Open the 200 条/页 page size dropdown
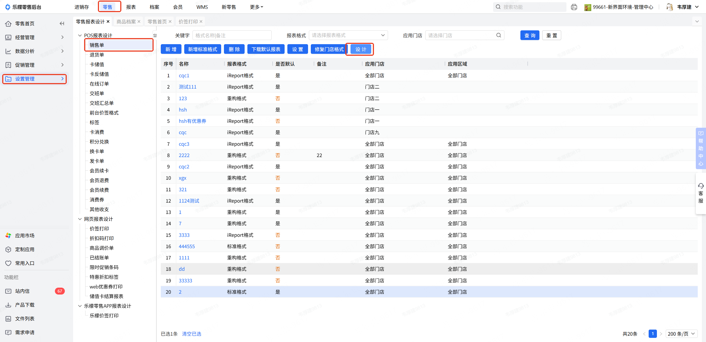Viewport: 706px width, 342px height. click(681, 334)
